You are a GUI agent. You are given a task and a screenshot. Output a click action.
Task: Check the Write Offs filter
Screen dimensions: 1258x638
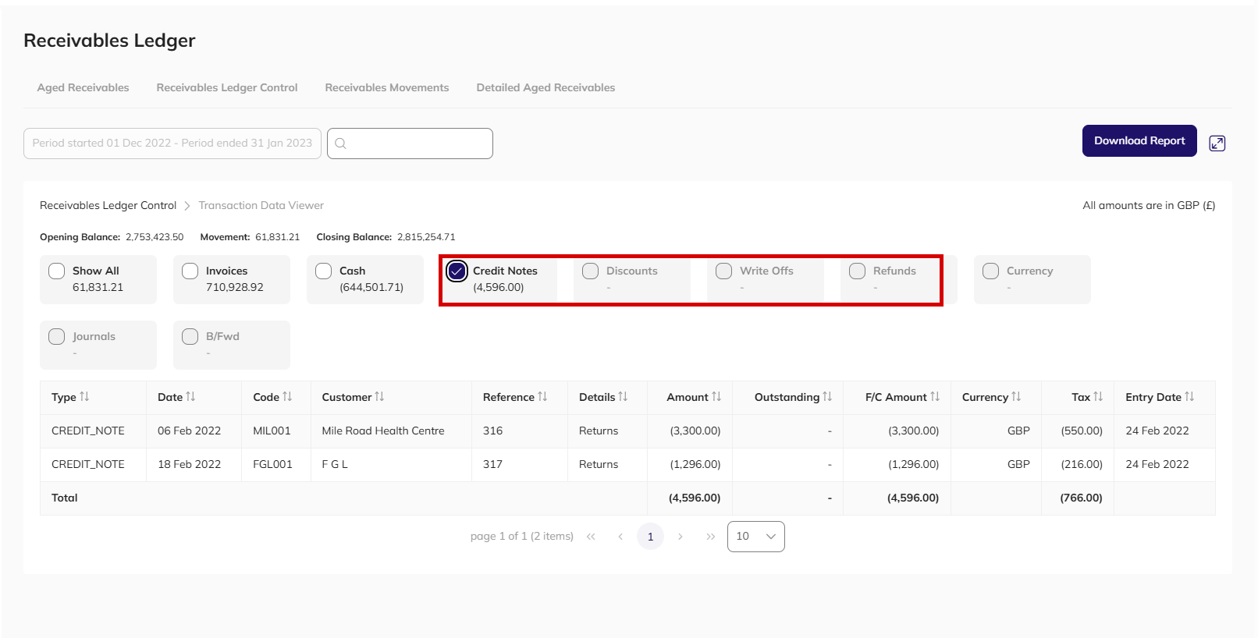(x=724, y=271)
